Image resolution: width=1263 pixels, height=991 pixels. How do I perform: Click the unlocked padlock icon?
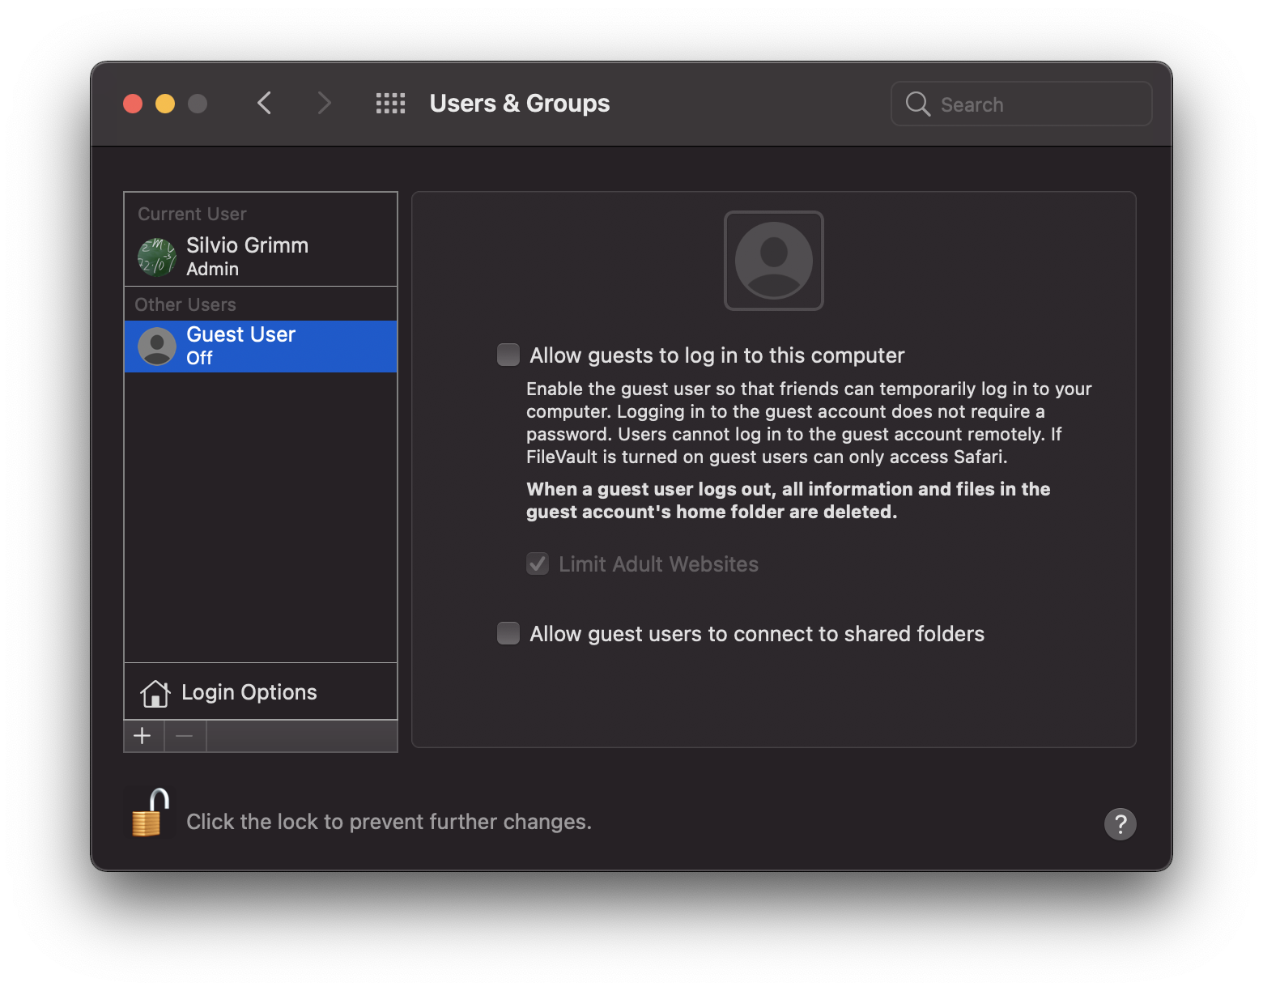(150, 813)
